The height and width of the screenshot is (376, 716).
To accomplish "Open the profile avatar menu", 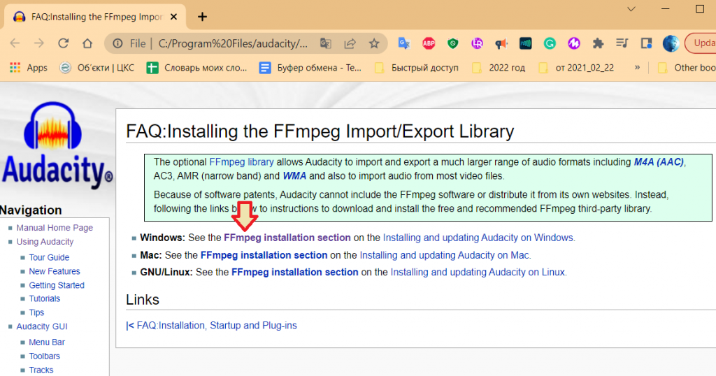I will tap(671, 43).
